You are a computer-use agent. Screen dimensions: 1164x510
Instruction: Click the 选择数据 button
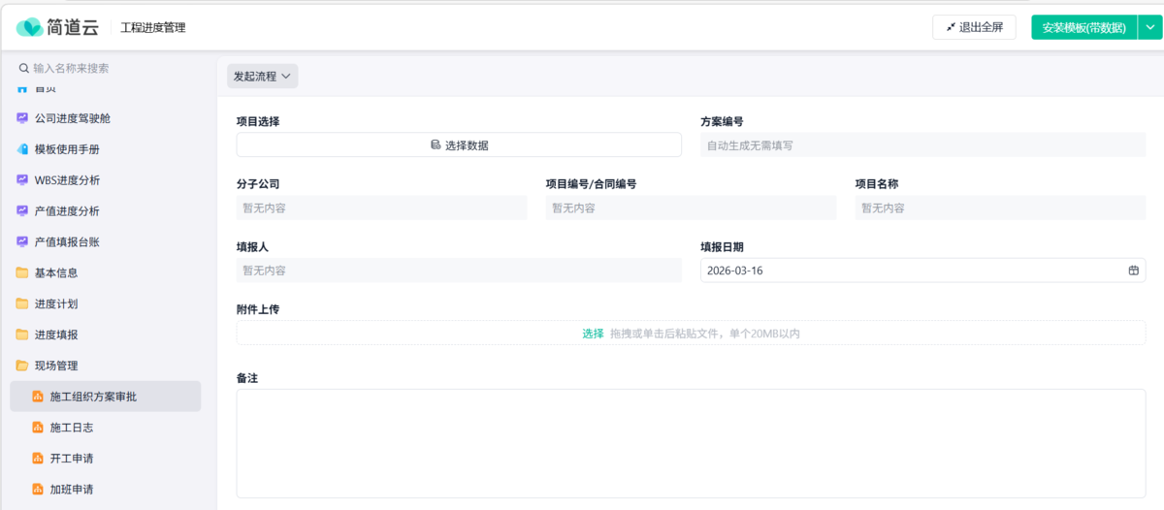click(x=459, y=145)
